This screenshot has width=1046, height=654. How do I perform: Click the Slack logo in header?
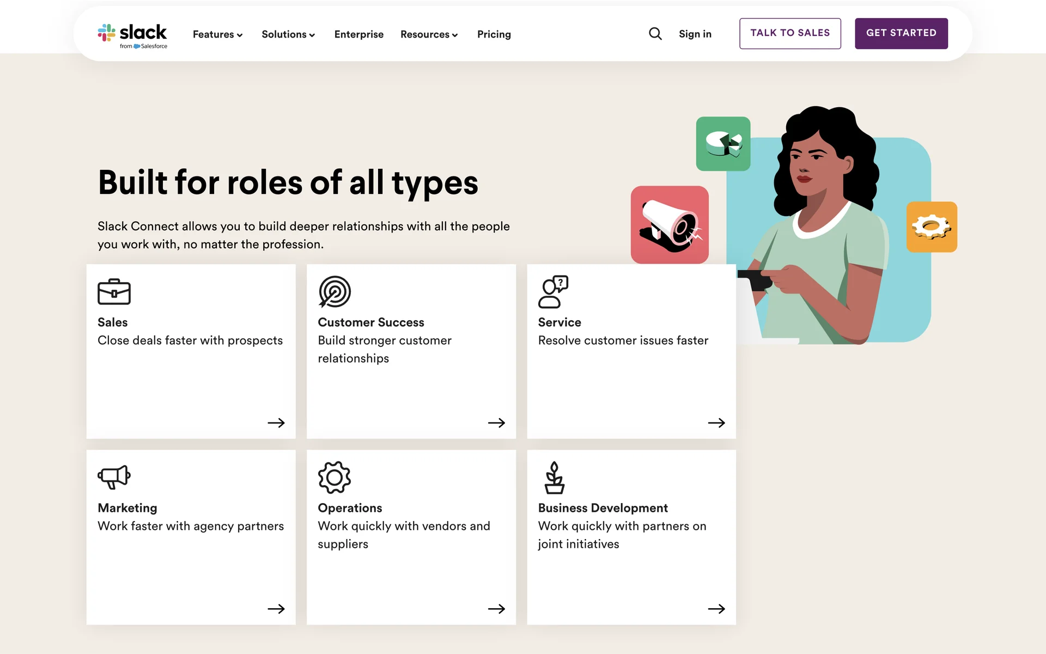[132, 35]
